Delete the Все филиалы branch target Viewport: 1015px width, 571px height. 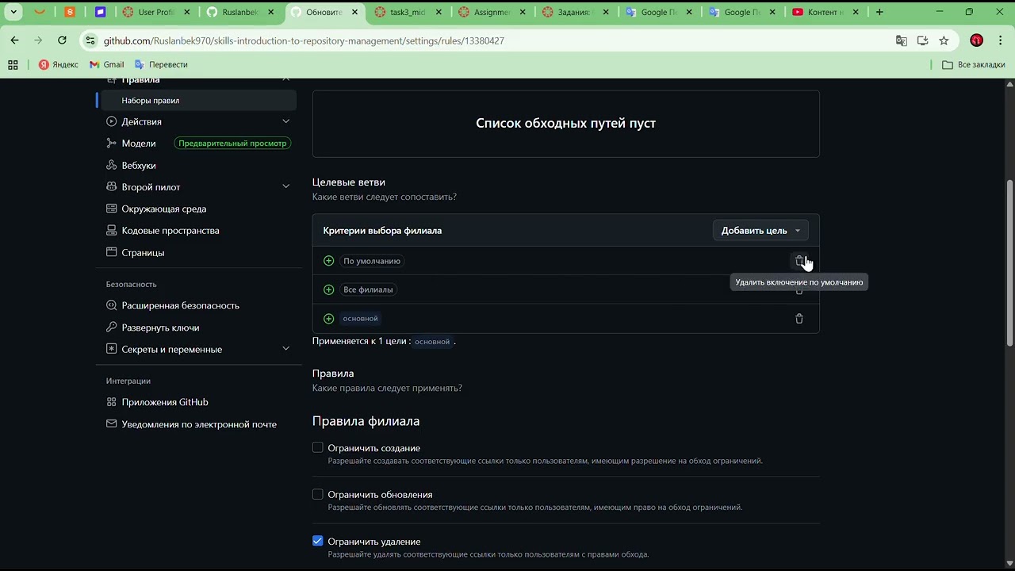click(x=799, y=290)
